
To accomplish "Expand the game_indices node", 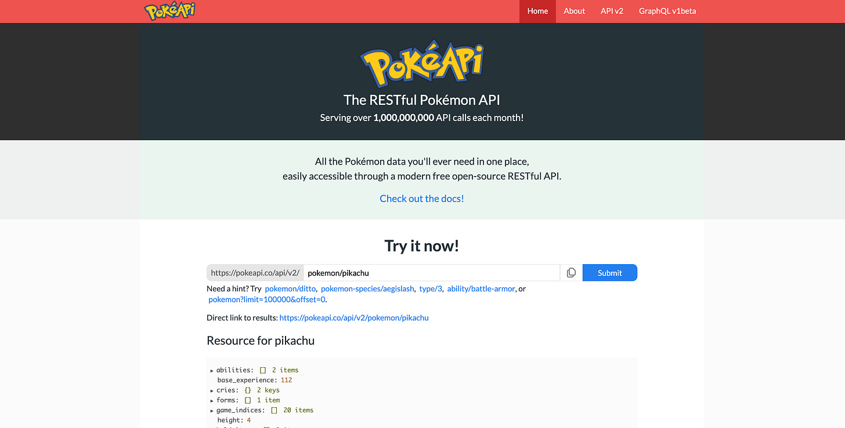I will coord(212,410).
